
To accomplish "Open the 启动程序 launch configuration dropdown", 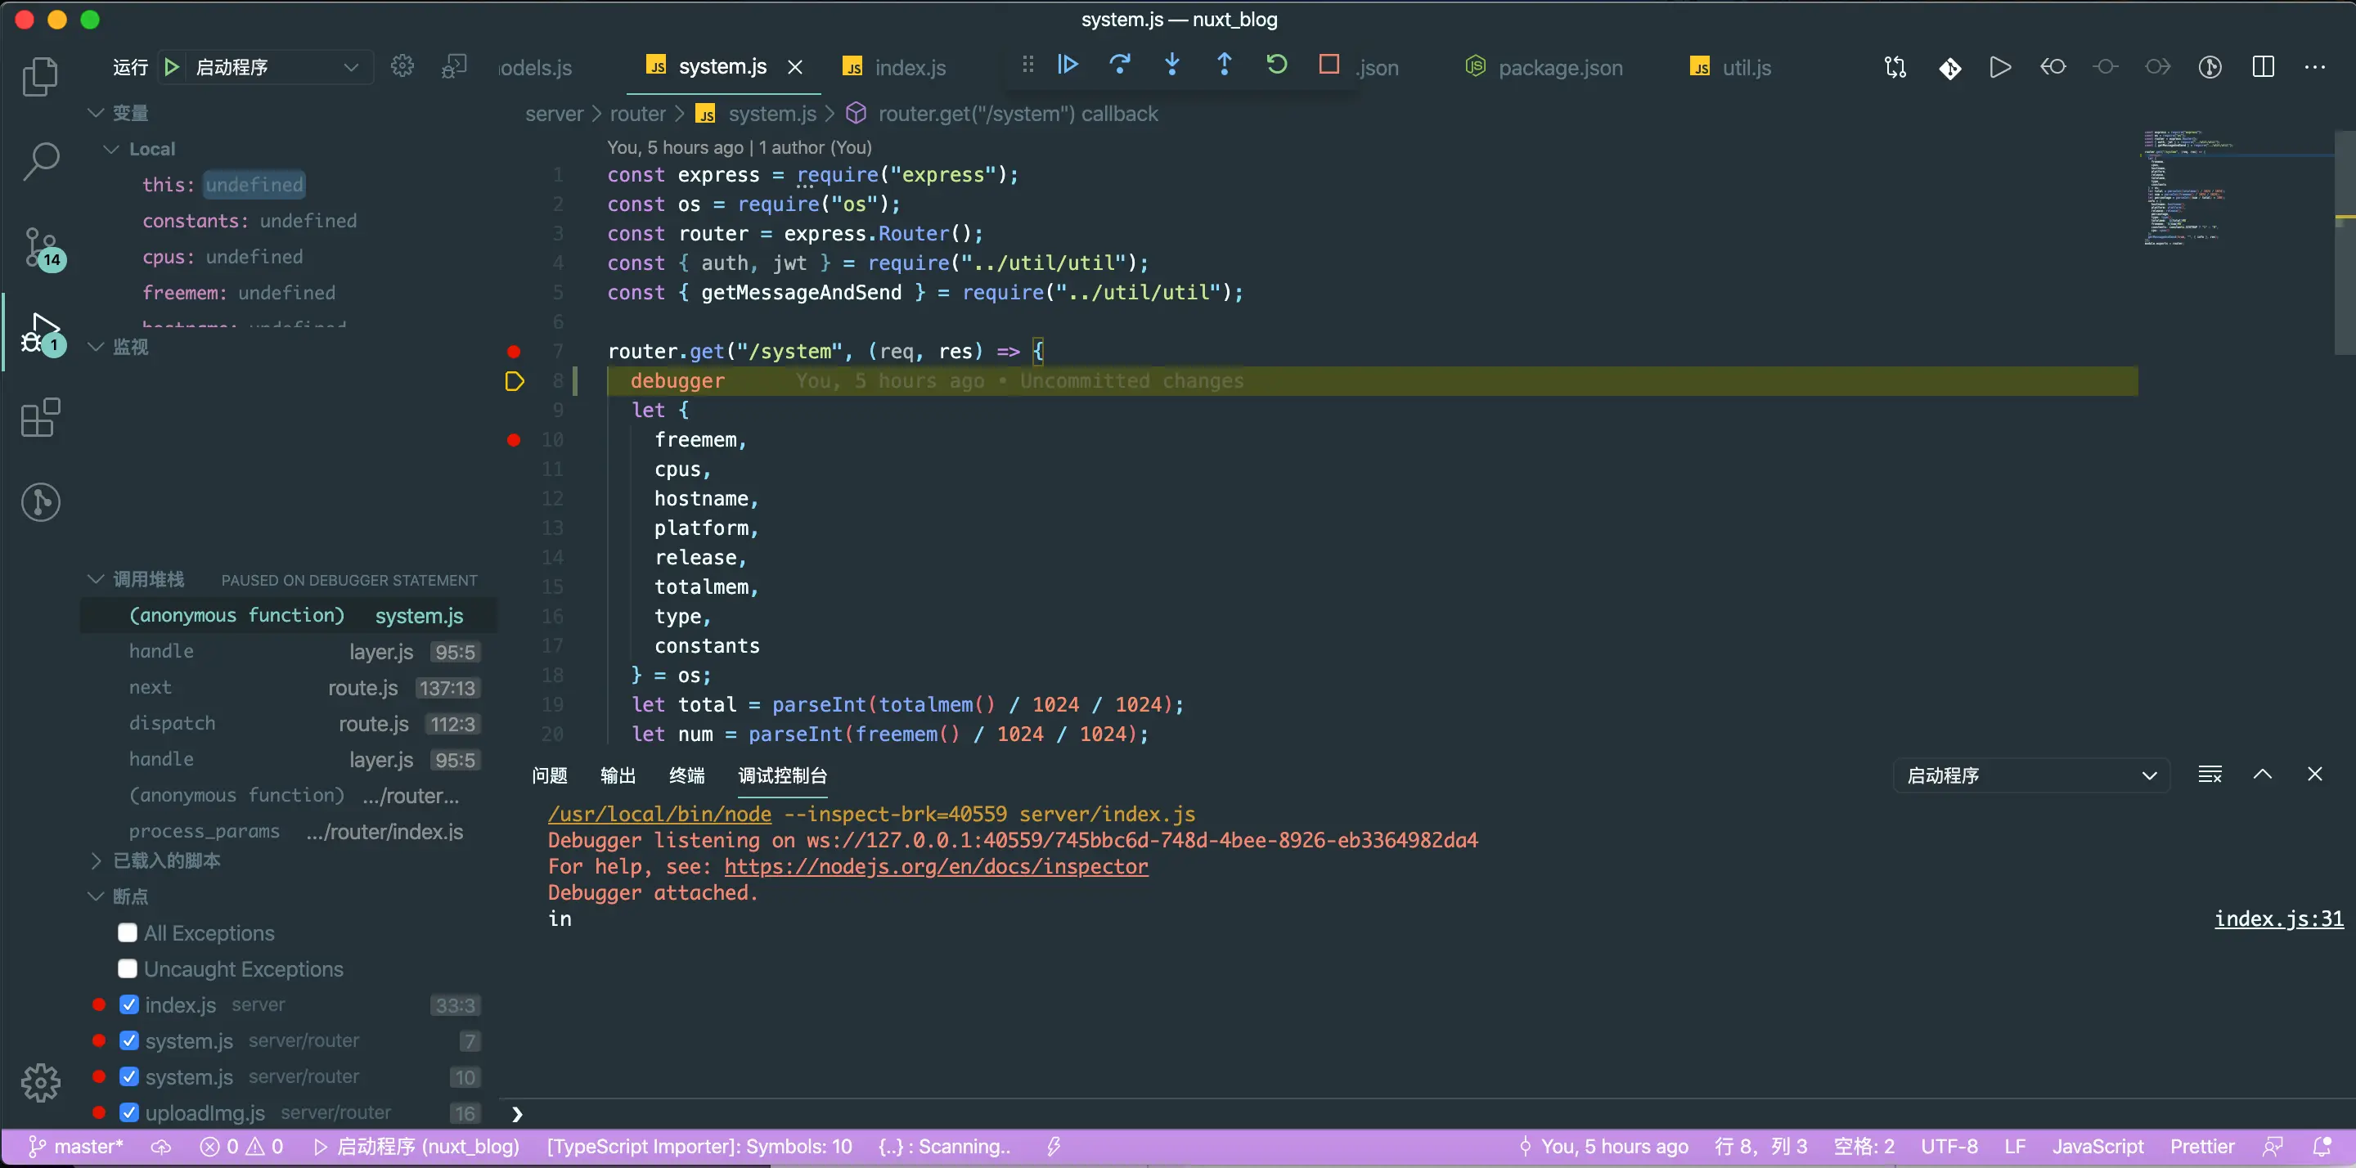I will tap(274, 67).
